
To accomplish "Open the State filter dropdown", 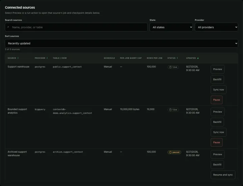I will [171, 27].
